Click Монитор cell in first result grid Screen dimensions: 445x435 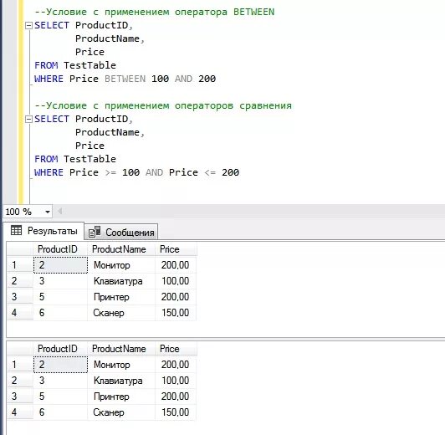[x=121, y=265]
